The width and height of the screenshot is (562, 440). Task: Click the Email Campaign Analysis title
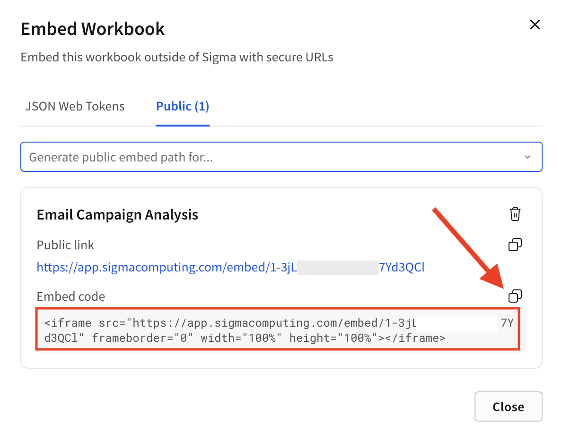pyautogui.click(x=117, y=215)
